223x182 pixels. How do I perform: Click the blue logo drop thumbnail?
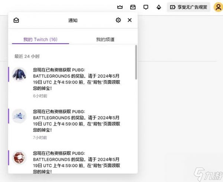(19, 116)
